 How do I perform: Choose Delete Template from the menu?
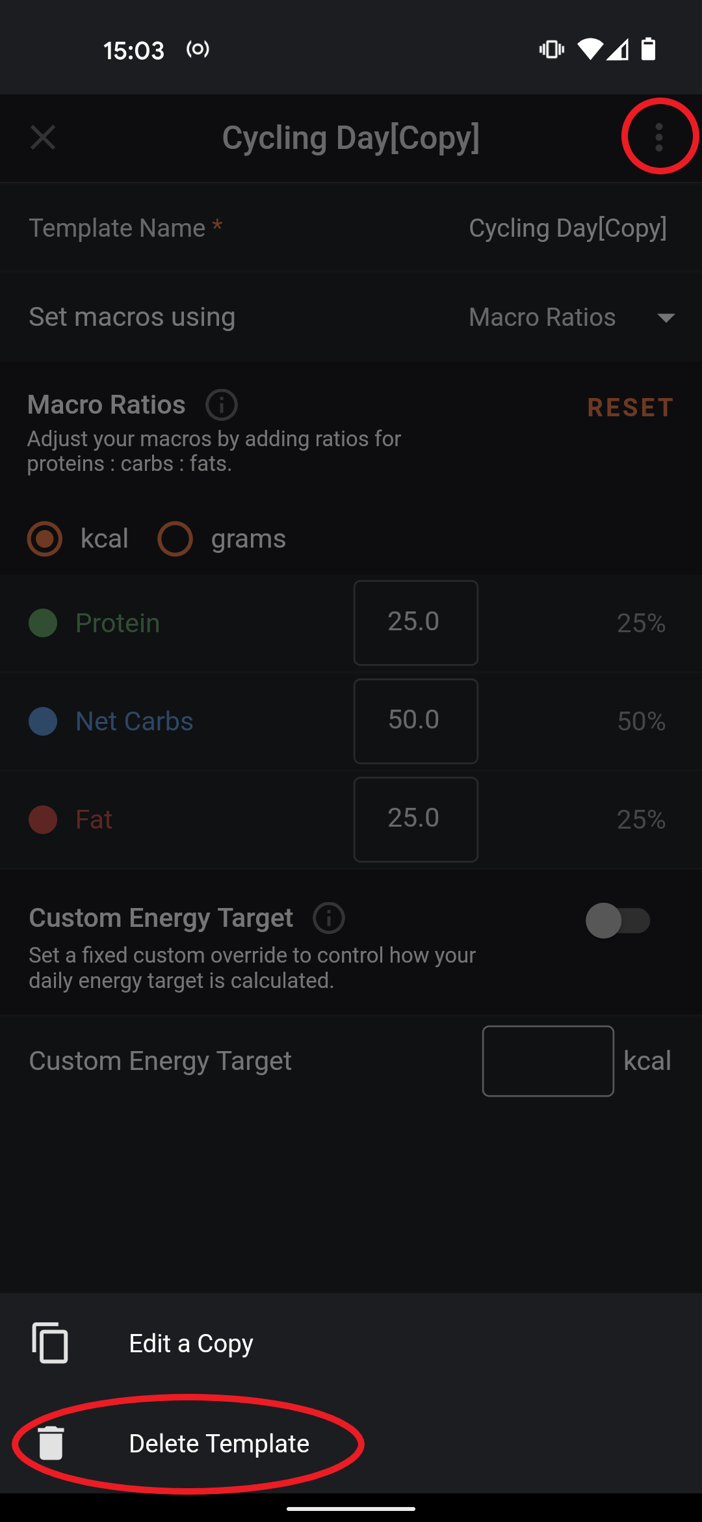[x=219, y=1443]
